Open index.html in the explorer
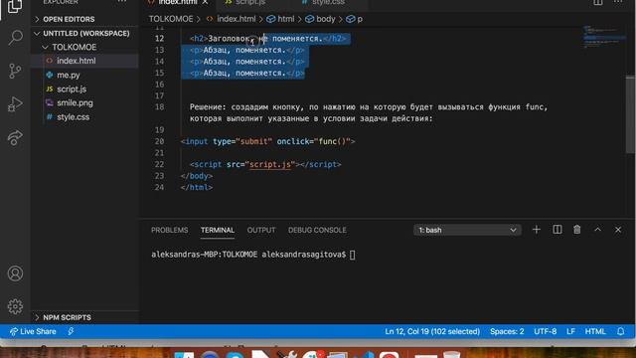Viewport: 636px width, 358px height. click(x=77, y=61)
